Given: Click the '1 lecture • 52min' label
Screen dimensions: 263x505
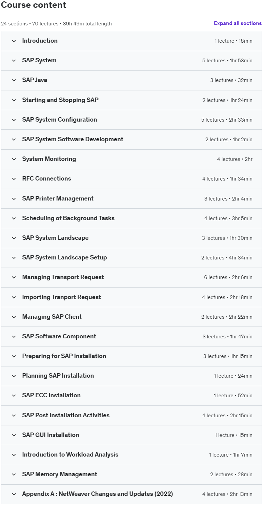Looking at the screenshot, I should pyautogui.click(x=233, y=396).
